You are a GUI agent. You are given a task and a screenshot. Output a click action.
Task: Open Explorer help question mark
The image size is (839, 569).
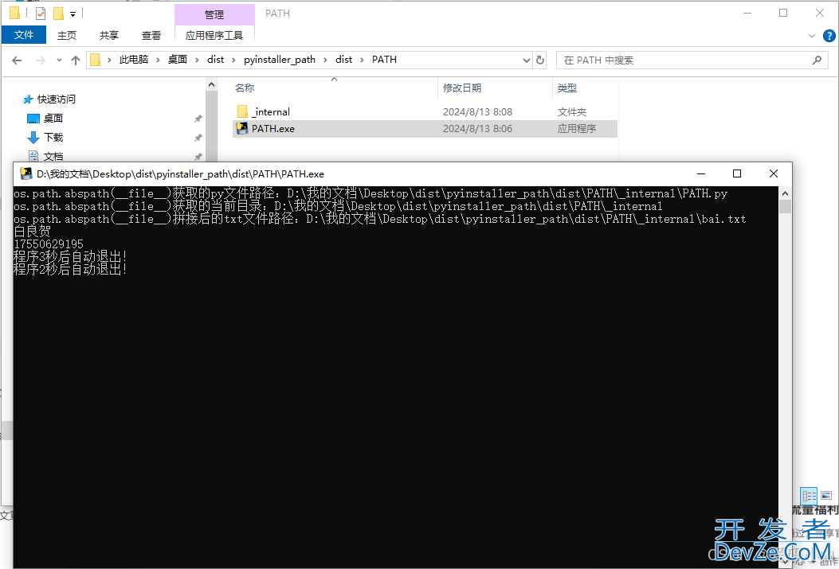pyautogui.click(x=829, y=36)
